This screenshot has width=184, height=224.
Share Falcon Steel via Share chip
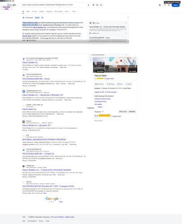[x=128, y=84]
